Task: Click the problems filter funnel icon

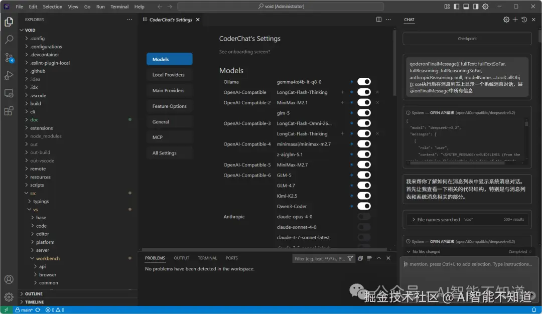Action: pyautogui.click(x=350, y=258)
